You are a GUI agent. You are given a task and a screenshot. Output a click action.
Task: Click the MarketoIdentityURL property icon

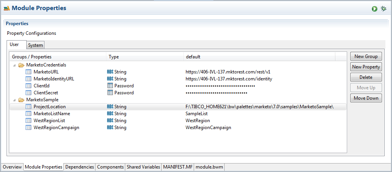pyautogui.click(x=29, y=79)
